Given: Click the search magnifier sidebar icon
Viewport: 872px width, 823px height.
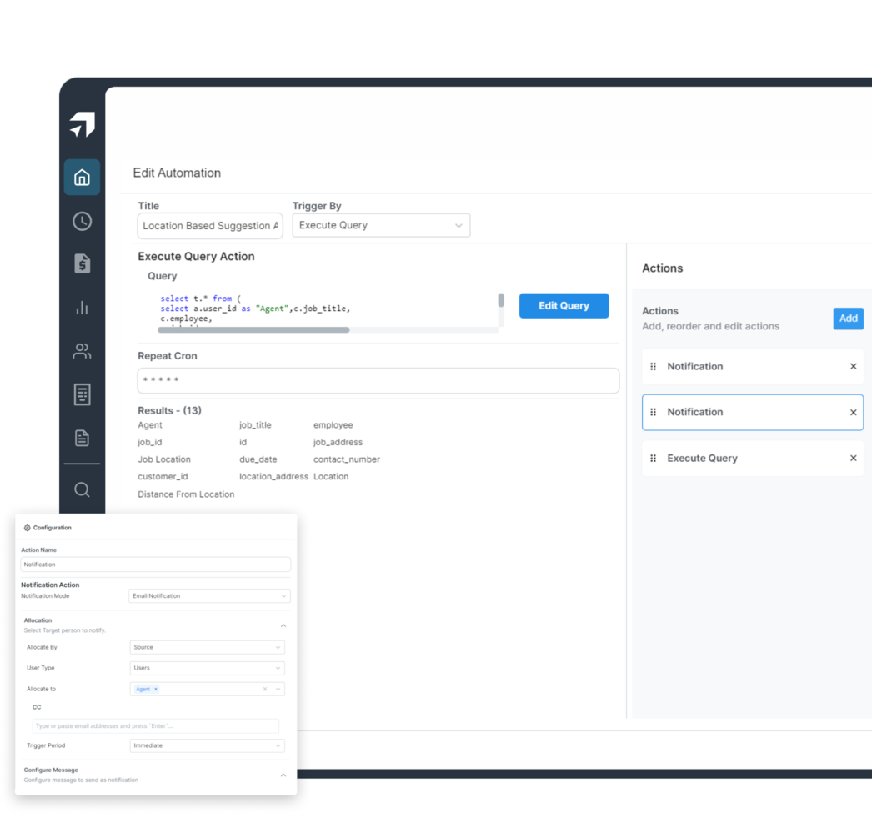Looking at the screenshot, I should click(82, 489).
